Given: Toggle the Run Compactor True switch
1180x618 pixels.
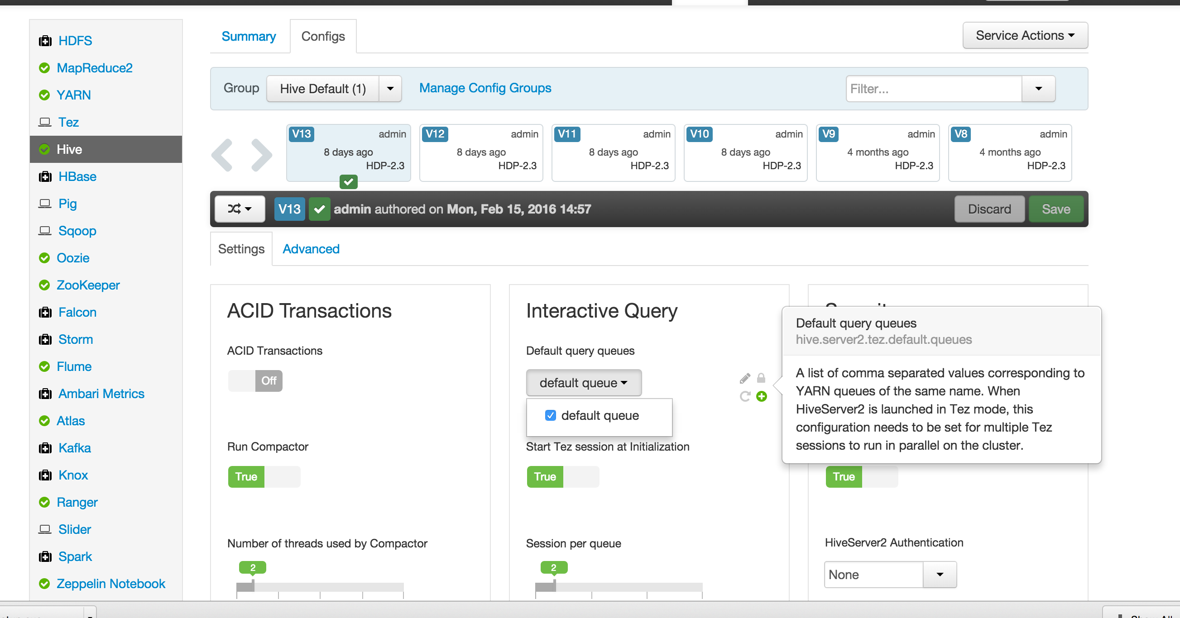Looking at the screenshot, I should tap(264, 476).
